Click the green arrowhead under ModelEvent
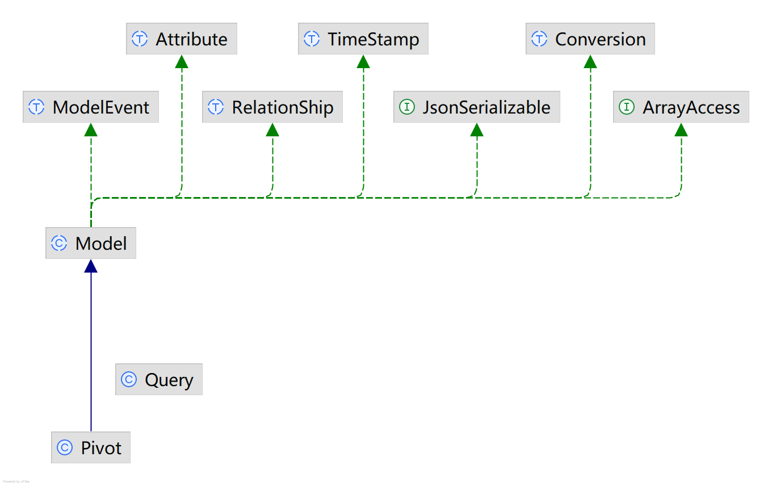772x486 pixels. (x=91, y=129)
